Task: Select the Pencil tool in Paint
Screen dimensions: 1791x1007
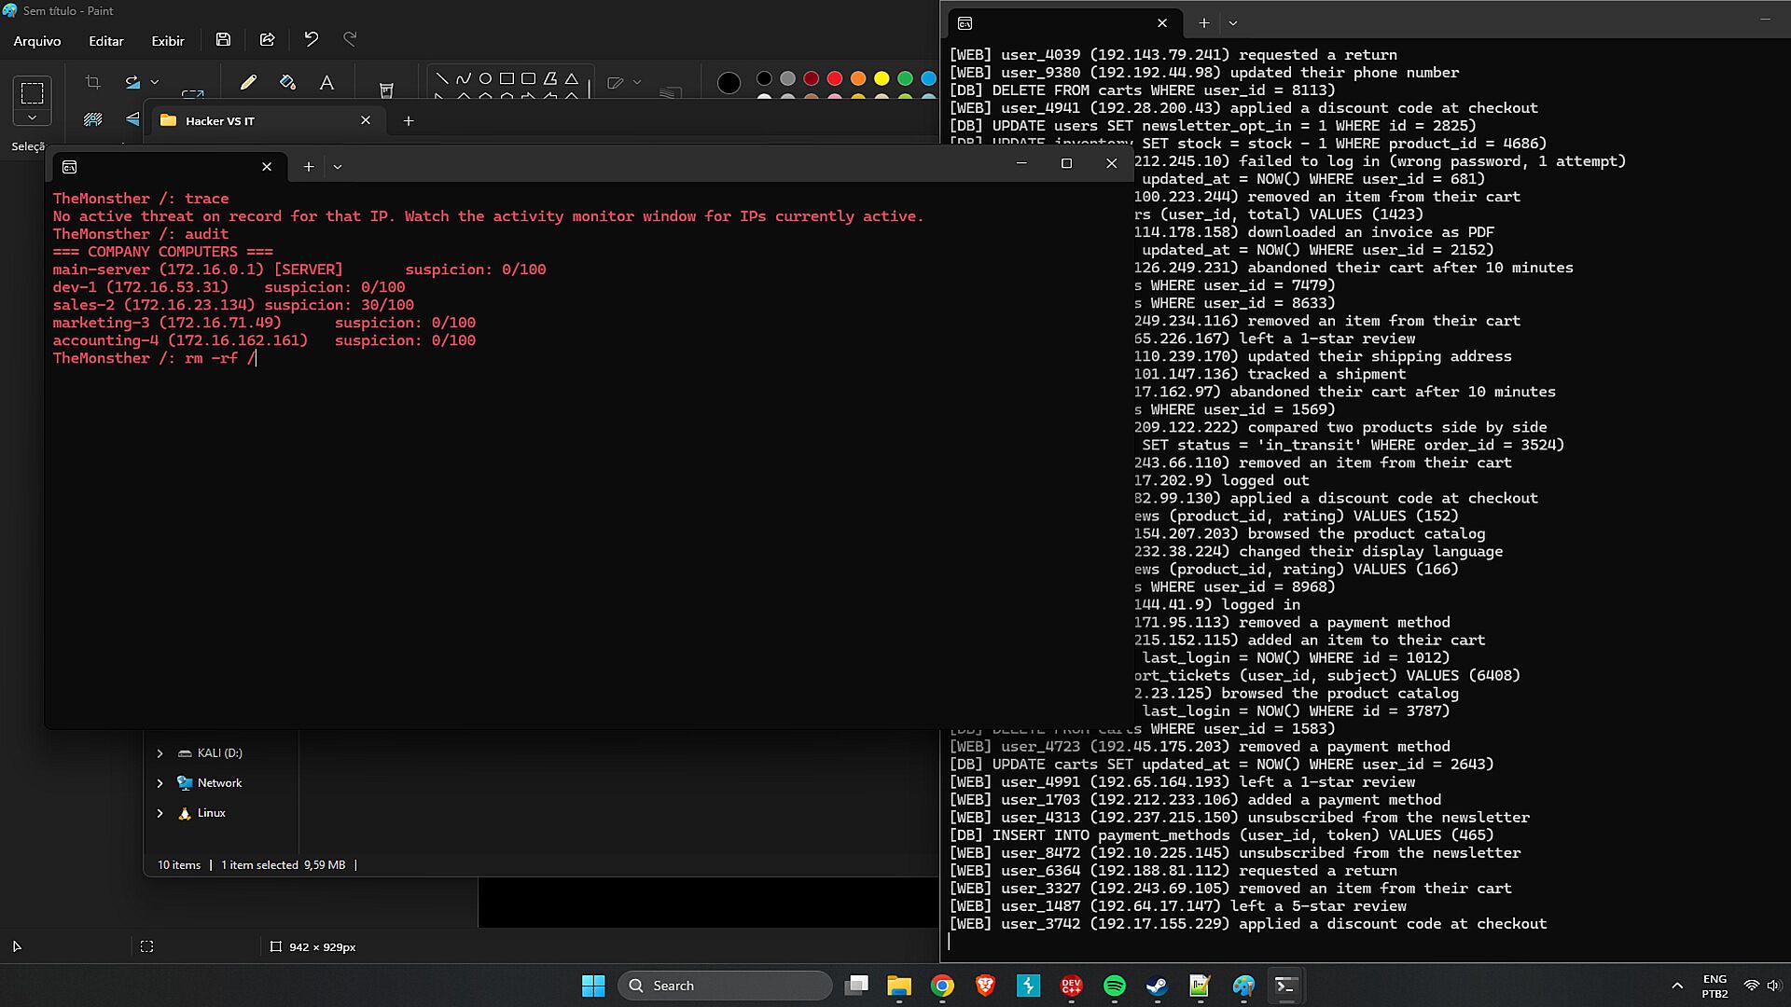Action: [248, 82]
